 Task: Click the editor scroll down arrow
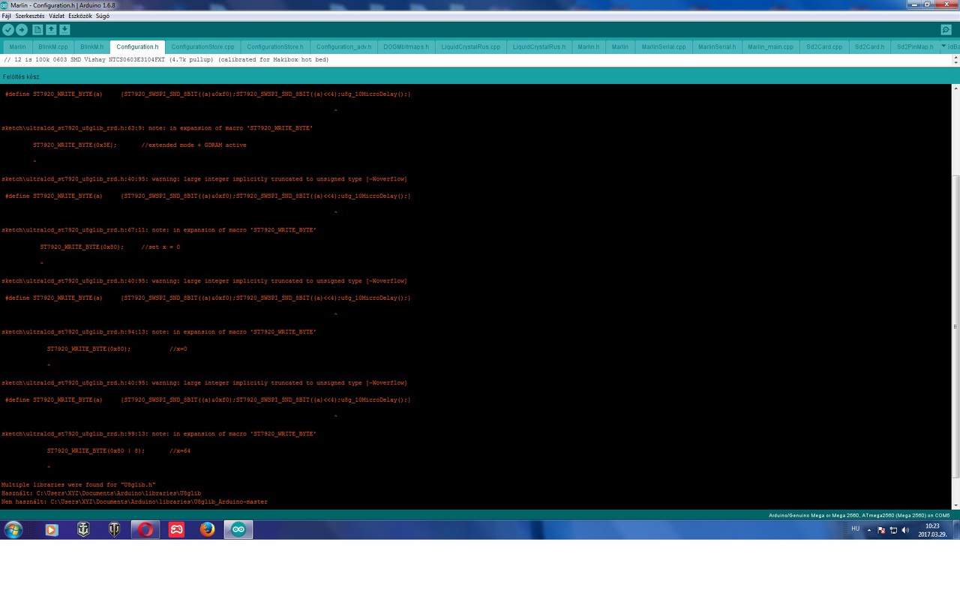[955, 62]
